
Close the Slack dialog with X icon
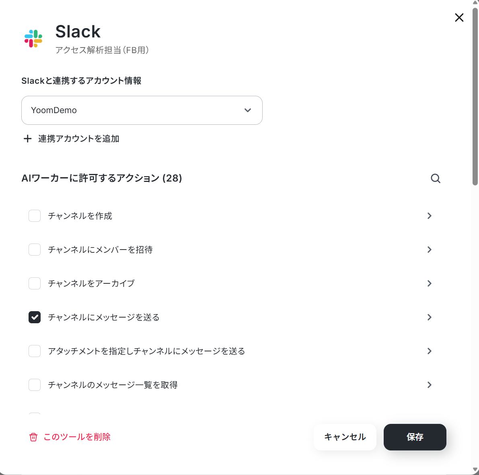[459, 17]
